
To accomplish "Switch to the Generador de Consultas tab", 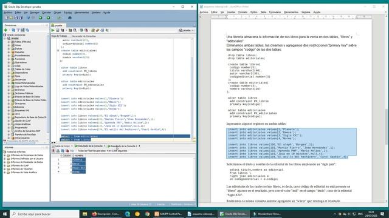I will click(x=84, y=36).
